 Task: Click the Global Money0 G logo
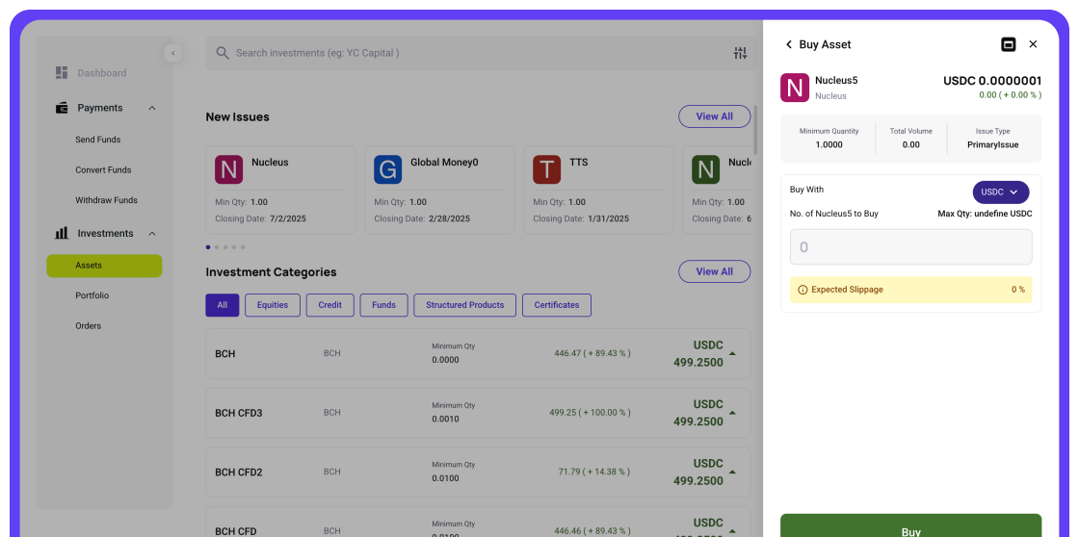pos(387,169)
